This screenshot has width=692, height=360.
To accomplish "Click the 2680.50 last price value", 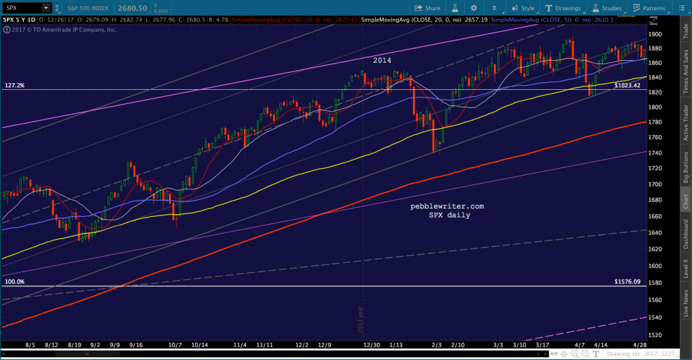I will (132, 8).
